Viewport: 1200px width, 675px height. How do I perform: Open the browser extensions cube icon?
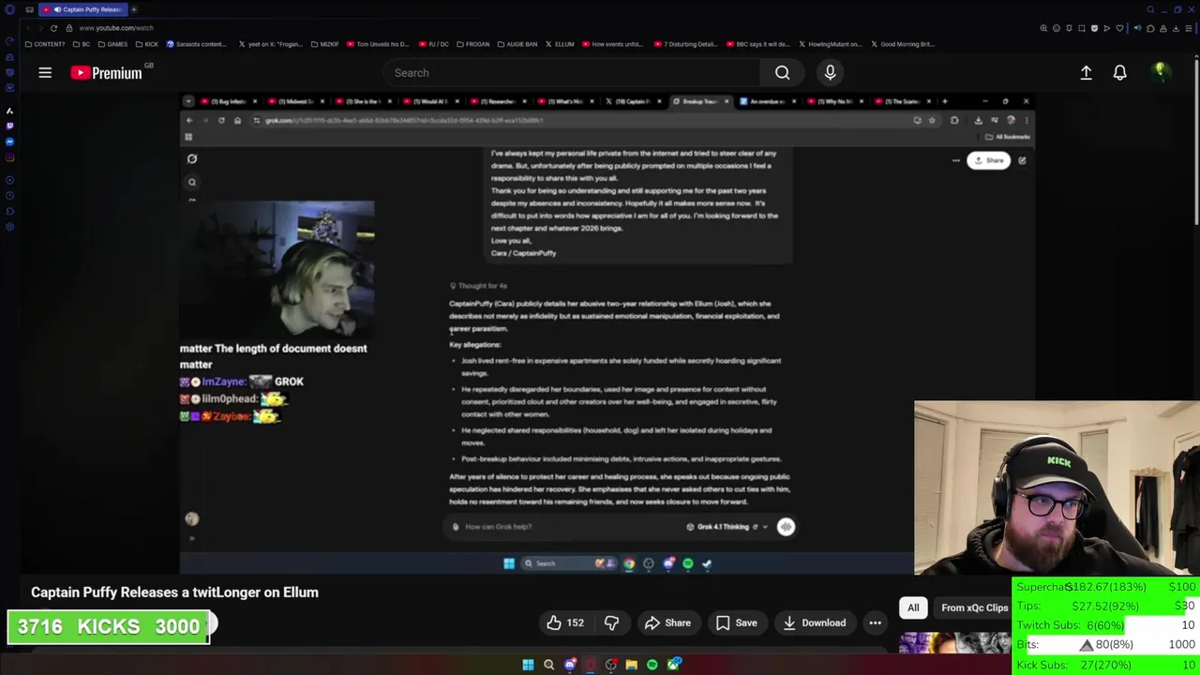click(x=1150, y=28)
